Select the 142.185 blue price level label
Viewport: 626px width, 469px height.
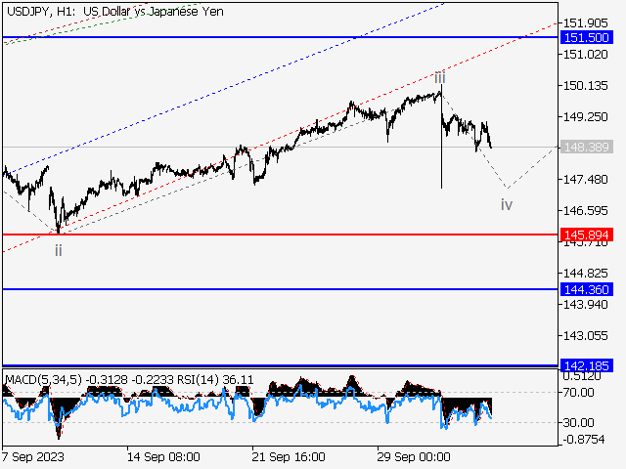[587, 365]
